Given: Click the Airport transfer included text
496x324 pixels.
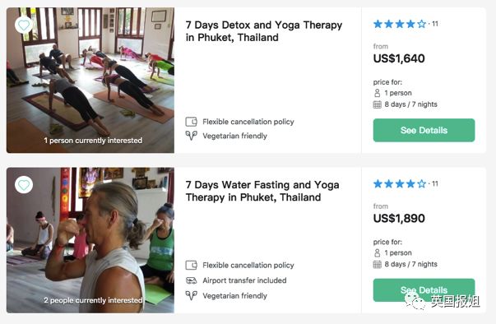Looking at the screenshot, I should click(244, 280).
